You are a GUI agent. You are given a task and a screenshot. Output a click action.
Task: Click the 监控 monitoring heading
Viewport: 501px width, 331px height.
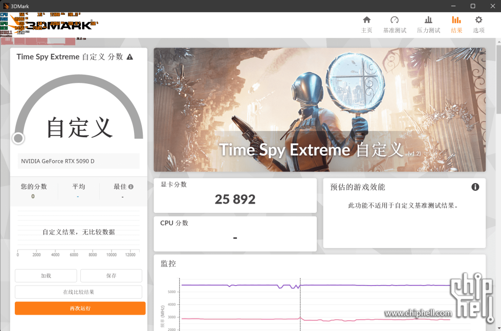tap(168, 263)
